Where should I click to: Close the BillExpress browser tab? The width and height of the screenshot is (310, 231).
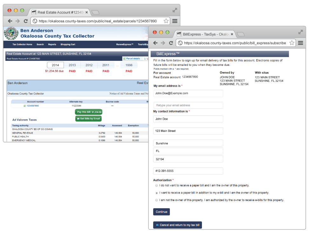pos(232,34)
